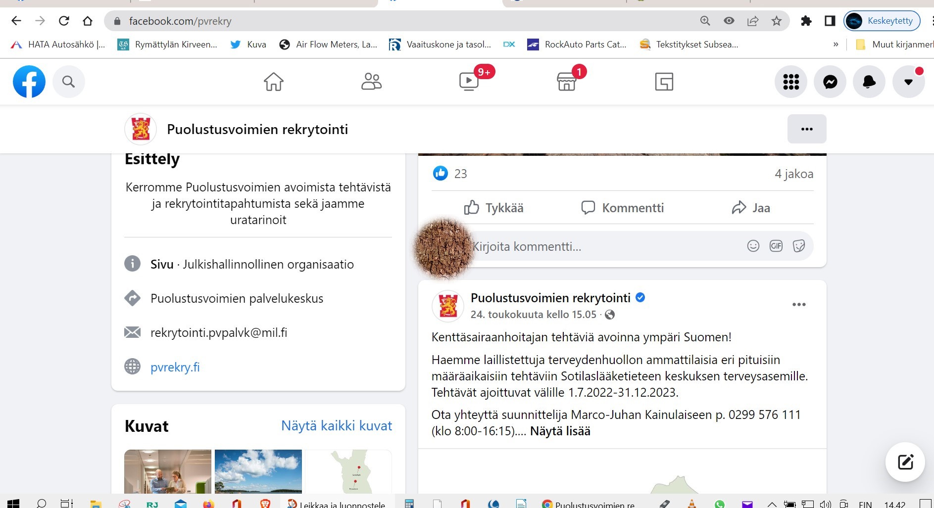Start a new message with the compose button
Image resolution: width=934 pixels, height=508 pixels.
click(905, 462)
